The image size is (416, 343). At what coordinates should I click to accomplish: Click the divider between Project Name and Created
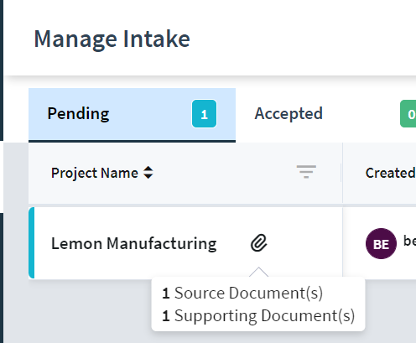click(x=342, y=173)
